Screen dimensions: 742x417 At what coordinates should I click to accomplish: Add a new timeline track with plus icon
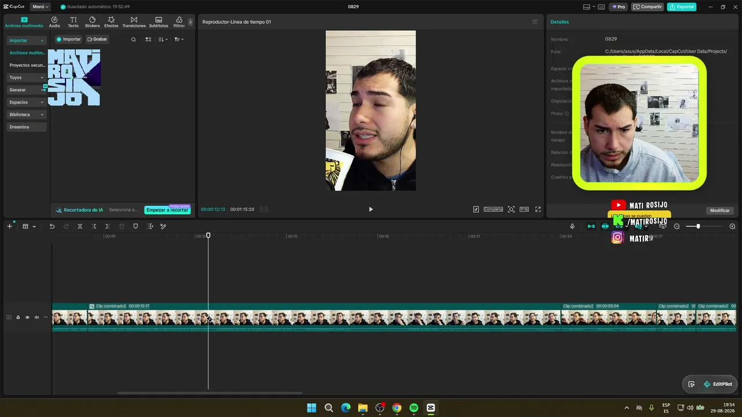(9, 226)
